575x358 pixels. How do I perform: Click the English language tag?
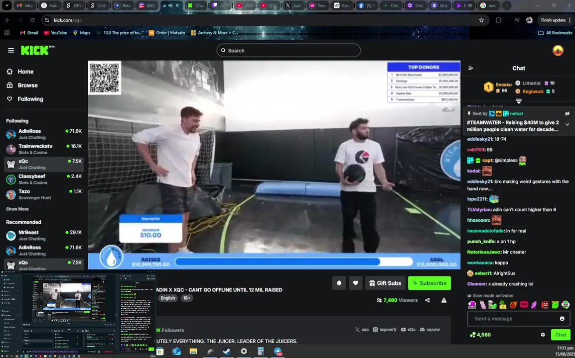click(x=167, y=298)
